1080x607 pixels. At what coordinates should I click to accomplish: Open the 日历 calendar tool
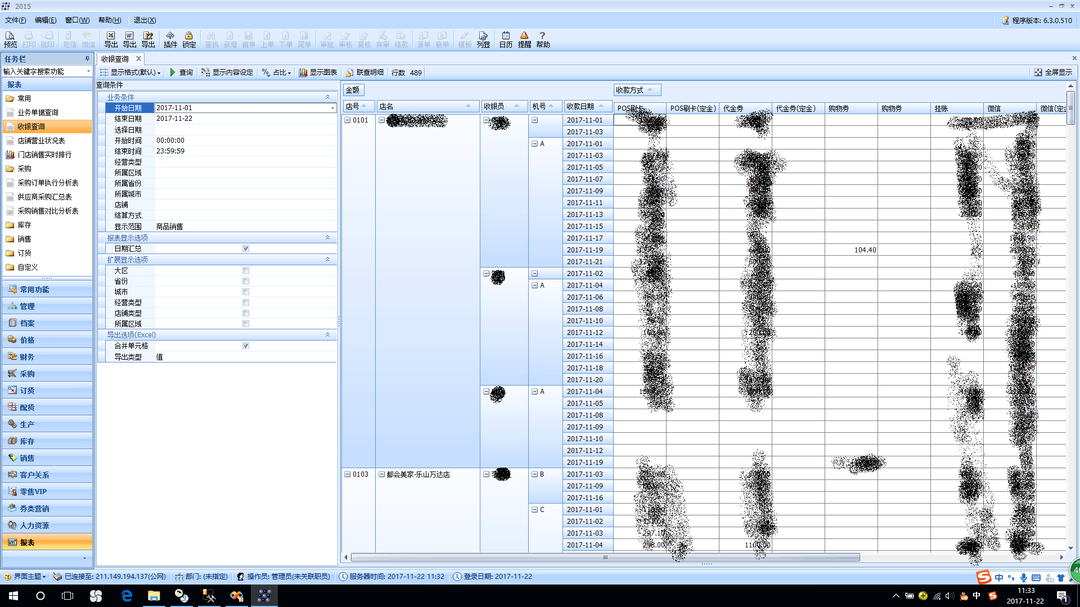pyautogui.click(x=506, y=39)
